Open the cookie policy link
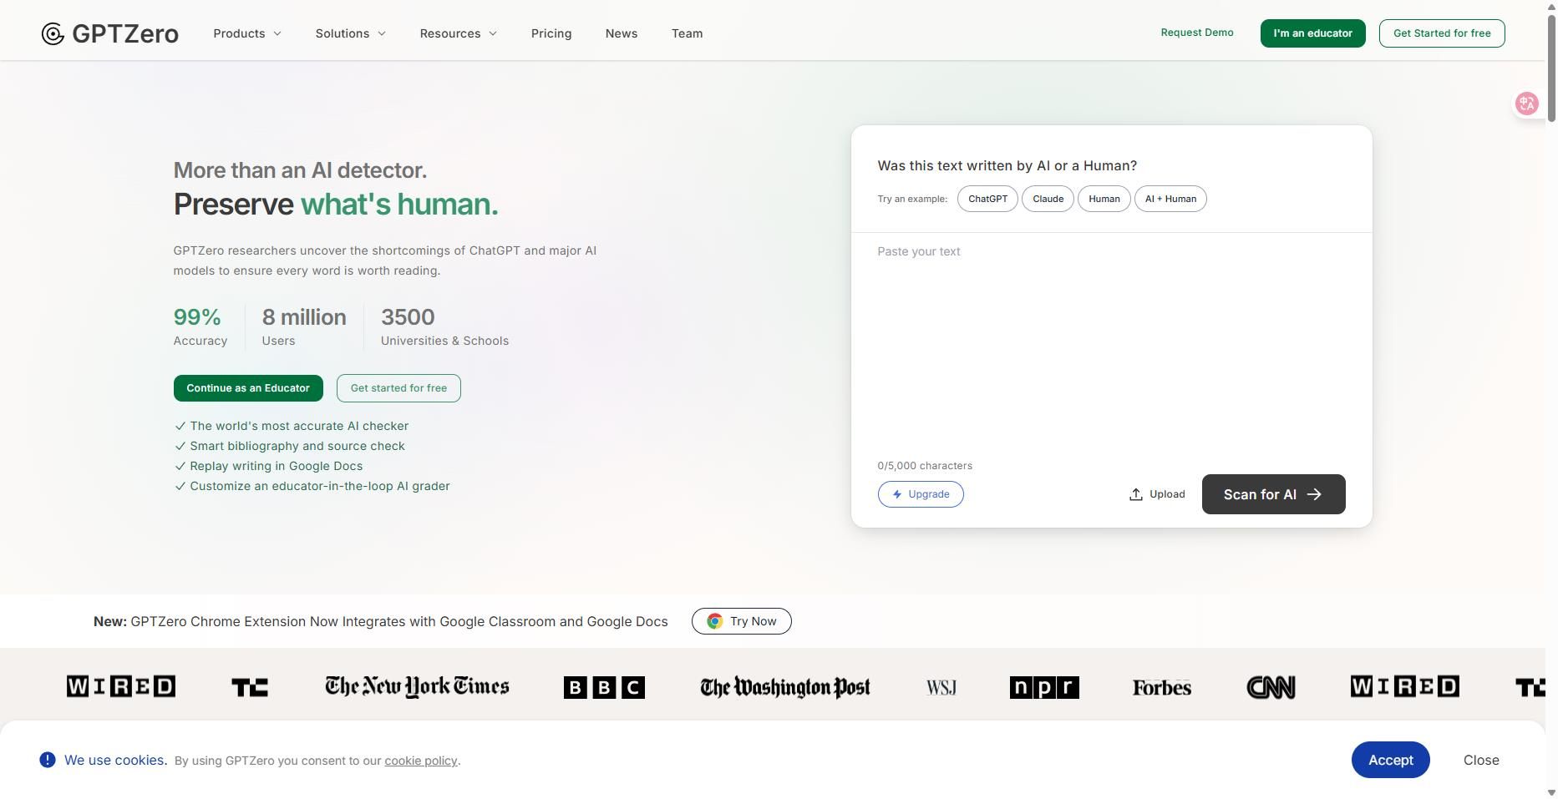This screenshot has width=1558, height=799. coord(421,761)
